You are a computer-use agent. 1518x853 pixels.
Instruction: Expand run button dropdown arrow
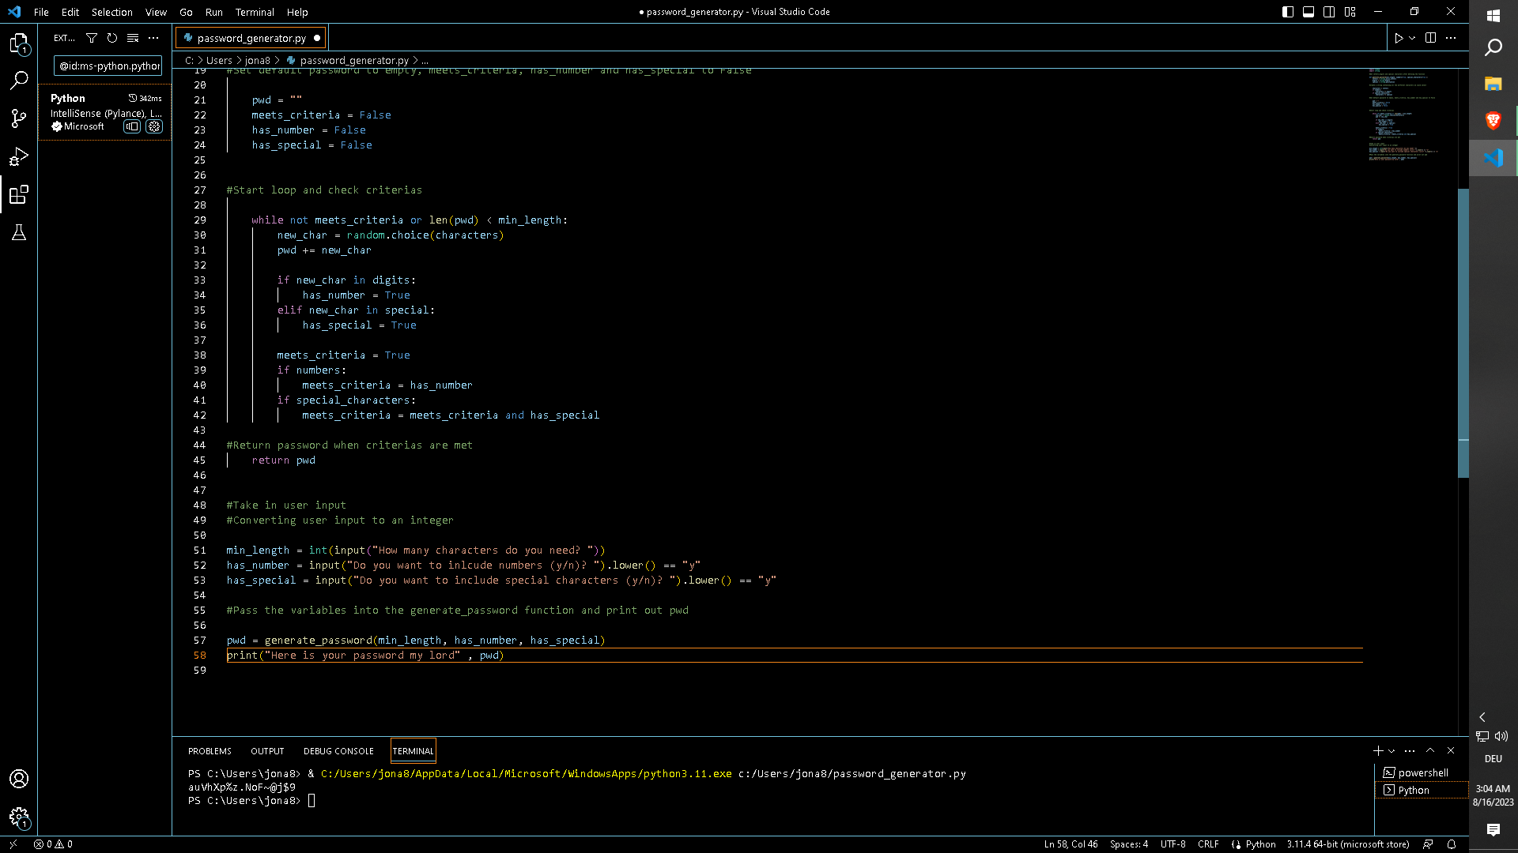pos(1412,38)
